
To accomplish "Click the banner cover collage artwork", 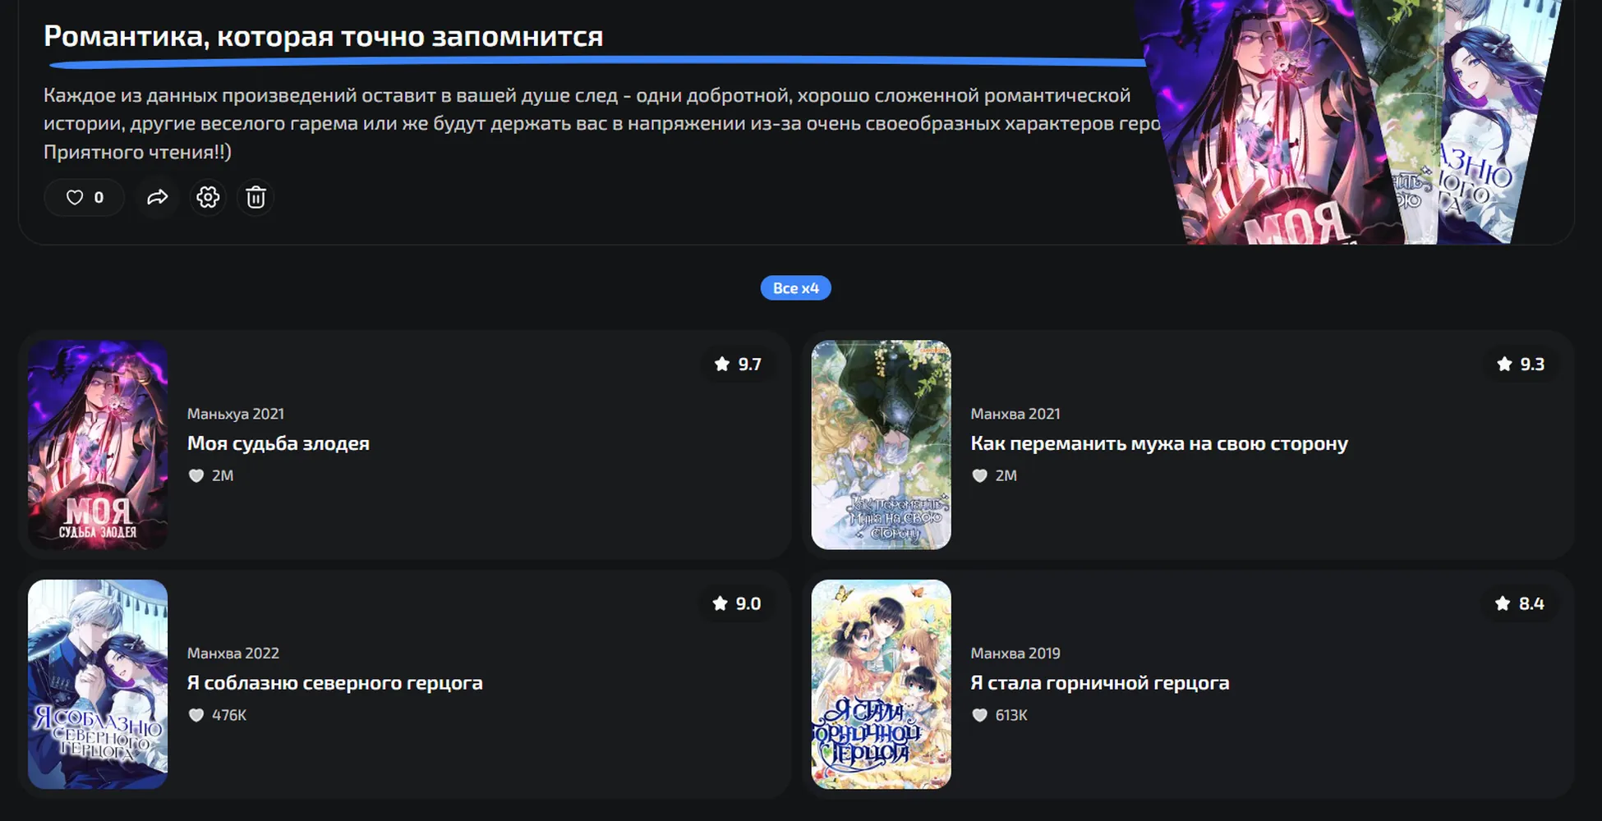I will (x=1347, y=122).
